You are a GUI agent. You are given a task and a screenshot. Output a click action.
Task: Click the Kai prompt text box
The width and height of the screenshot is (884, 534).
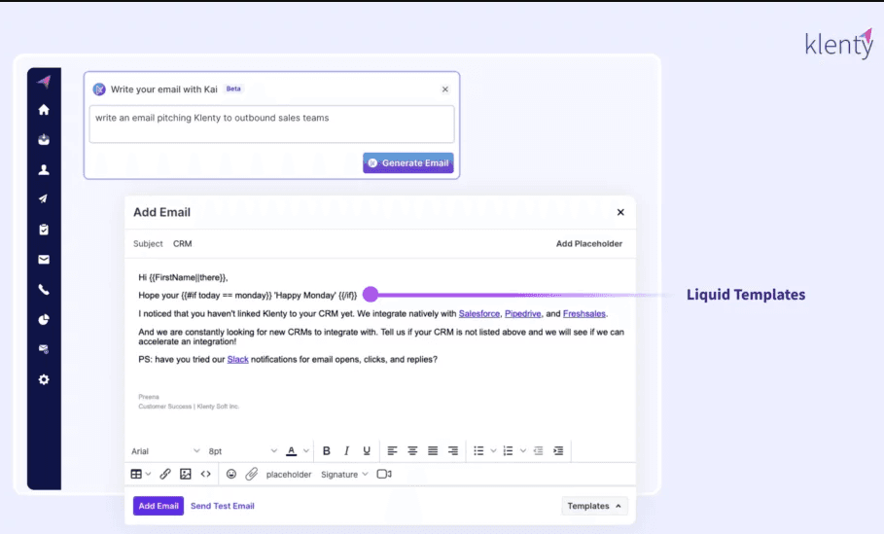coord(271,125)
